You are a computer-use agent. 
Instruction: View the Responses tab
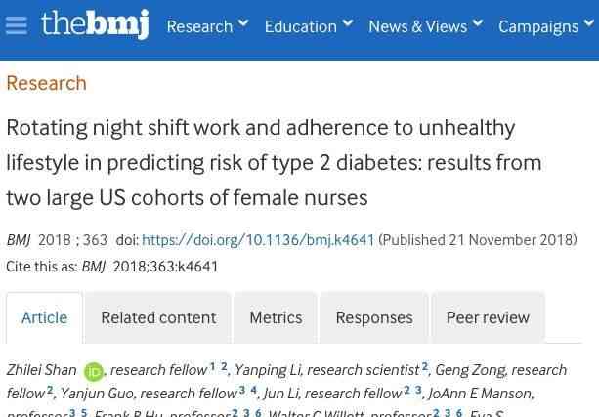[x=374, y=317]
